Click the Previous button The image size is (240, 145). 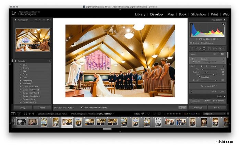coord(198,107)
